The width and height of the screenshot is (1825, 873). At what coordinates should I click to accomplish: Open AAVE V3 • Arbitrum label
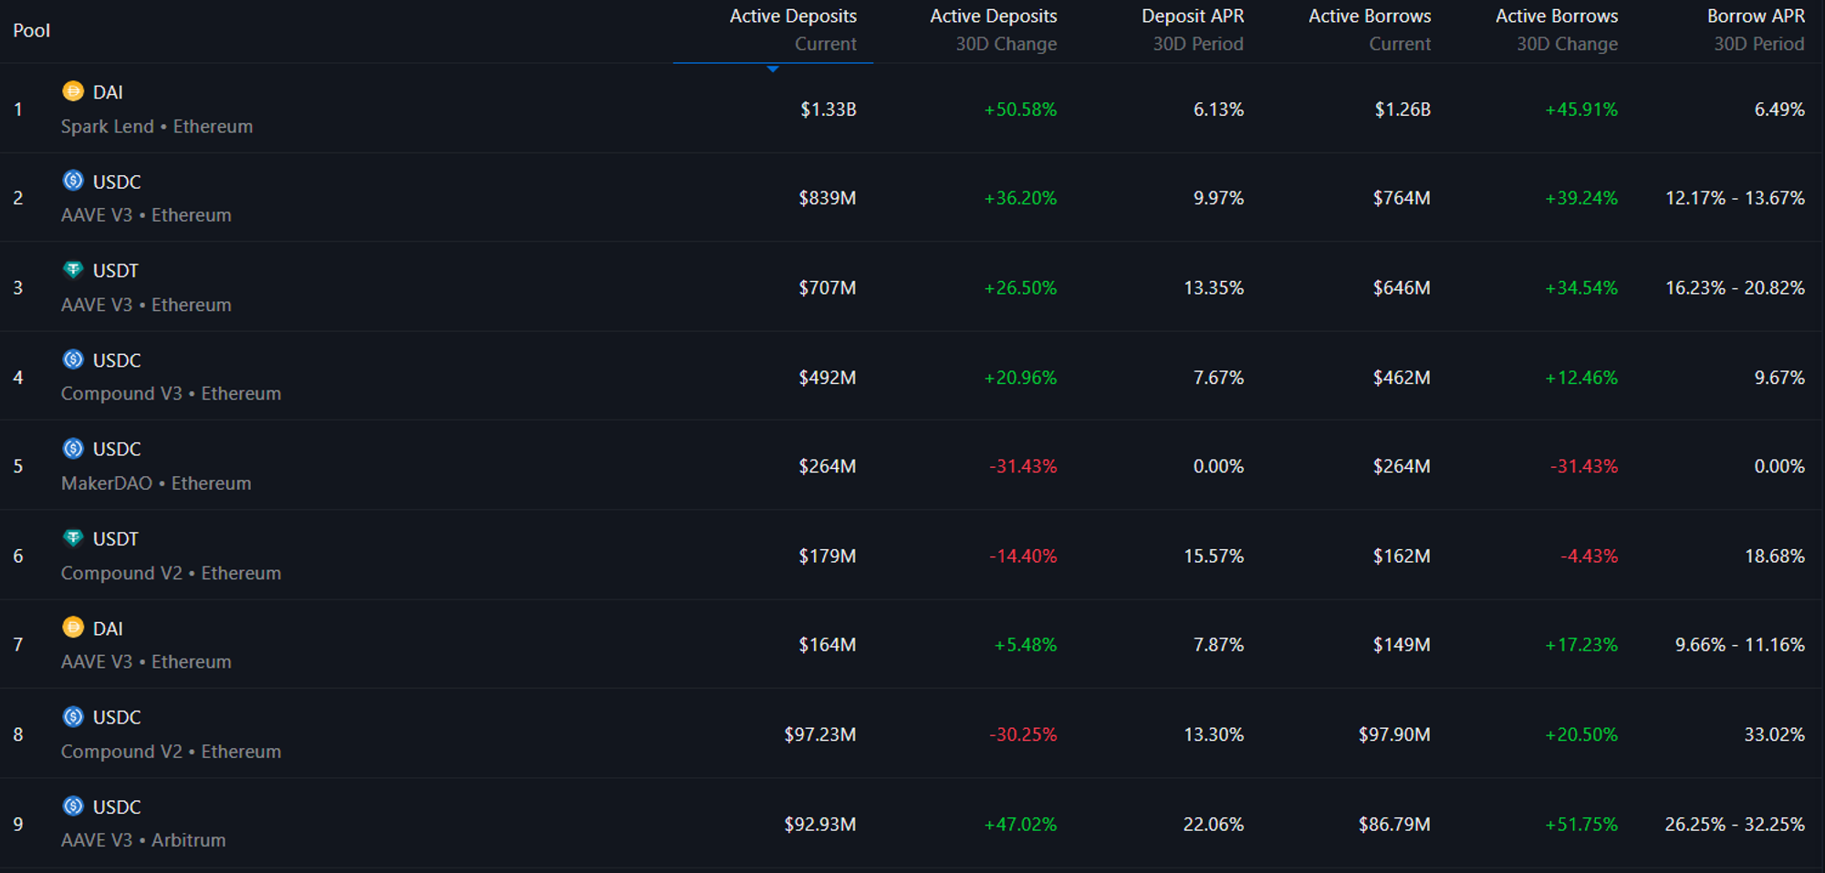(143, 840)
